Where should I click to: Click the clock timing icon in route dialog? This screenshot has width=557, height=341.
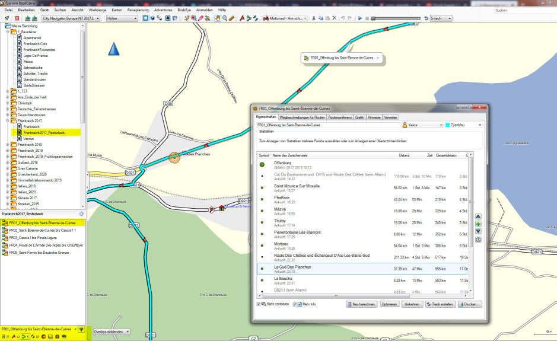click(479, 240)
